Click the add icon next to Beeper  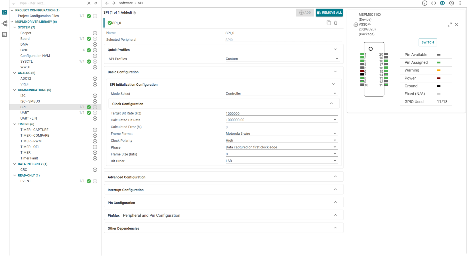[x=95, y=33]
